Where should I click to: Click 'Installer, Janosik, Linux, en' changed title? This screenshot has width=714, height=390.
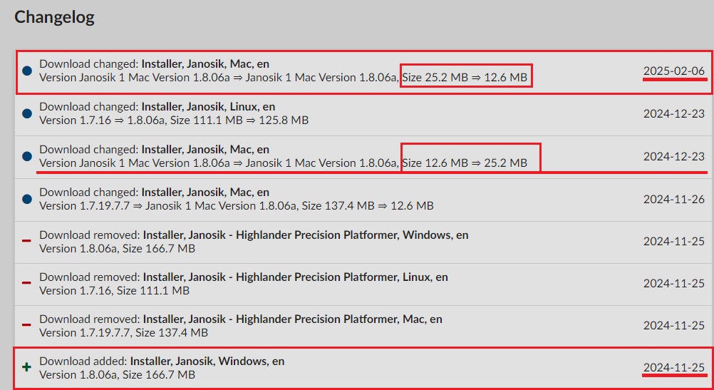coord(208,107)
